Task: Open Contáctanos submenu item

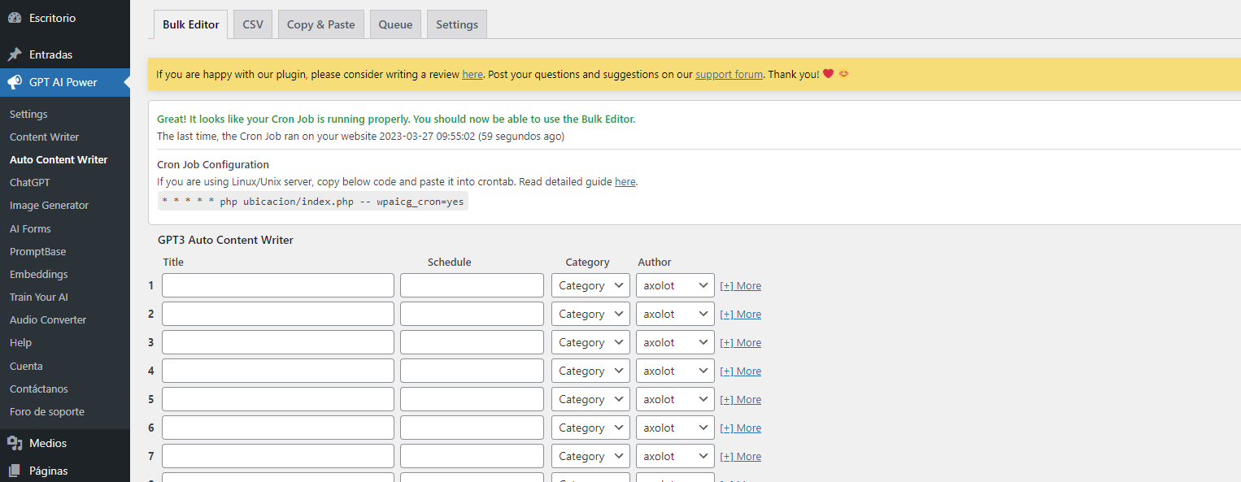Action: (39, 389)
